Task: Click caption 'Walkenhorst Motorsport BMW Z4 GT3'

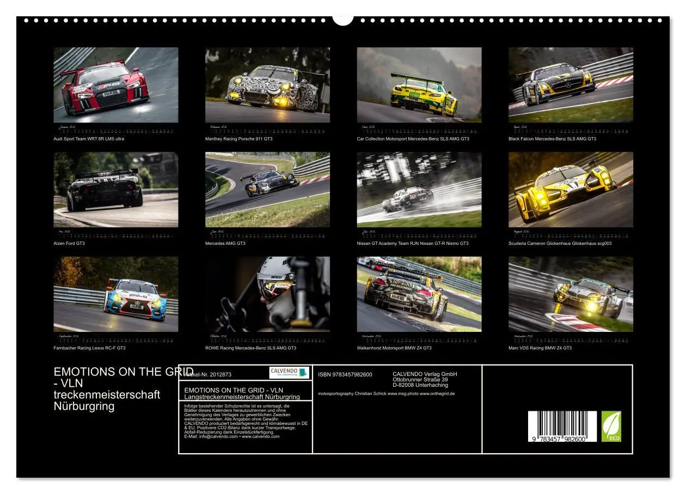Action: point(394,348)
